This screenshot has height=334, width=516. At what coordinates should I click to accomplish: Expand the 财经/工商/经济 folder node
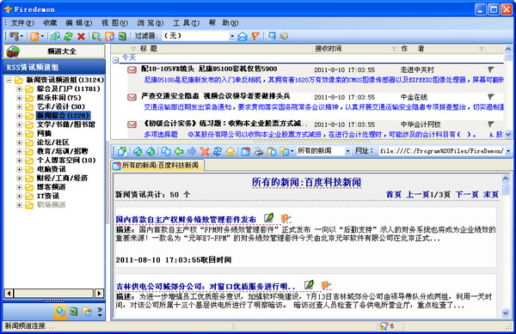coord(19,179)
